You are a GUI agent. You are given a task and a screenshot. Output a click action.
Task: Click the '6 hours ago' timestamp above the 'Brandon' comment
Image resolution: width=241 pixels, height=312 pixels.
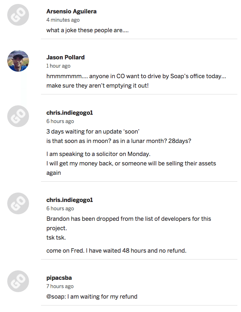60,208
